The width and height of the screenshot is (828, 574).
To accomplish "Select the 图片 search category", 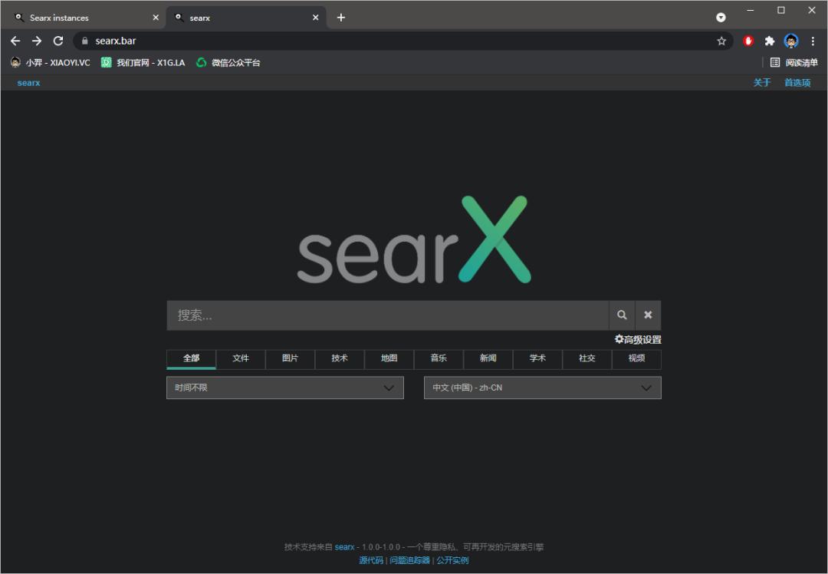I will click(x=290, y=358).
